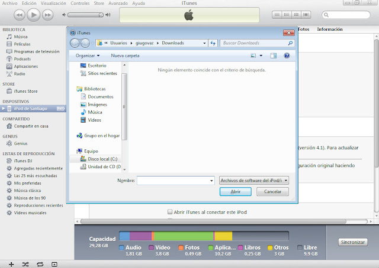Select Sitios recientes in navigation pane

click(99, 73)
